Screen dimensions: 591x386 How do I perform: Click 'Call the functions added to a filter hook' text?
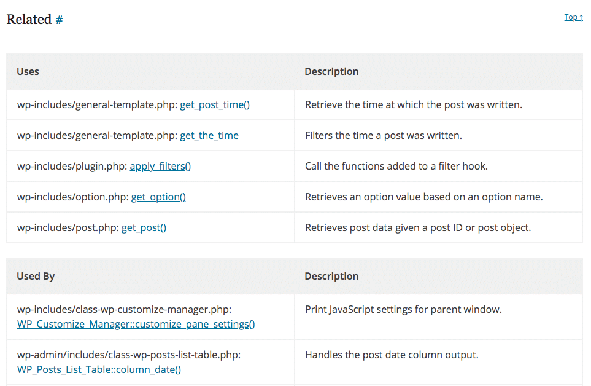[x=396, y=167]
